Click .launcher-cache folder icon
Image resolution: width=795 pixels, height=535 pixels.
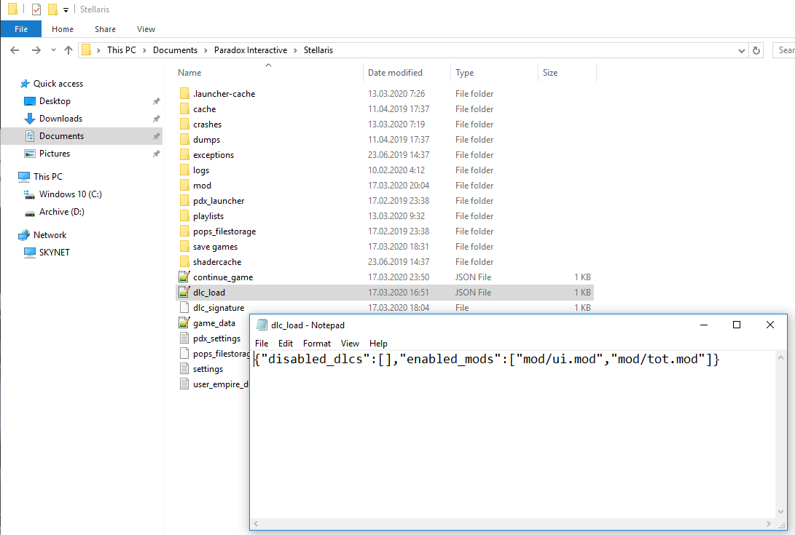pyautogui.click(x=184, y=94)
